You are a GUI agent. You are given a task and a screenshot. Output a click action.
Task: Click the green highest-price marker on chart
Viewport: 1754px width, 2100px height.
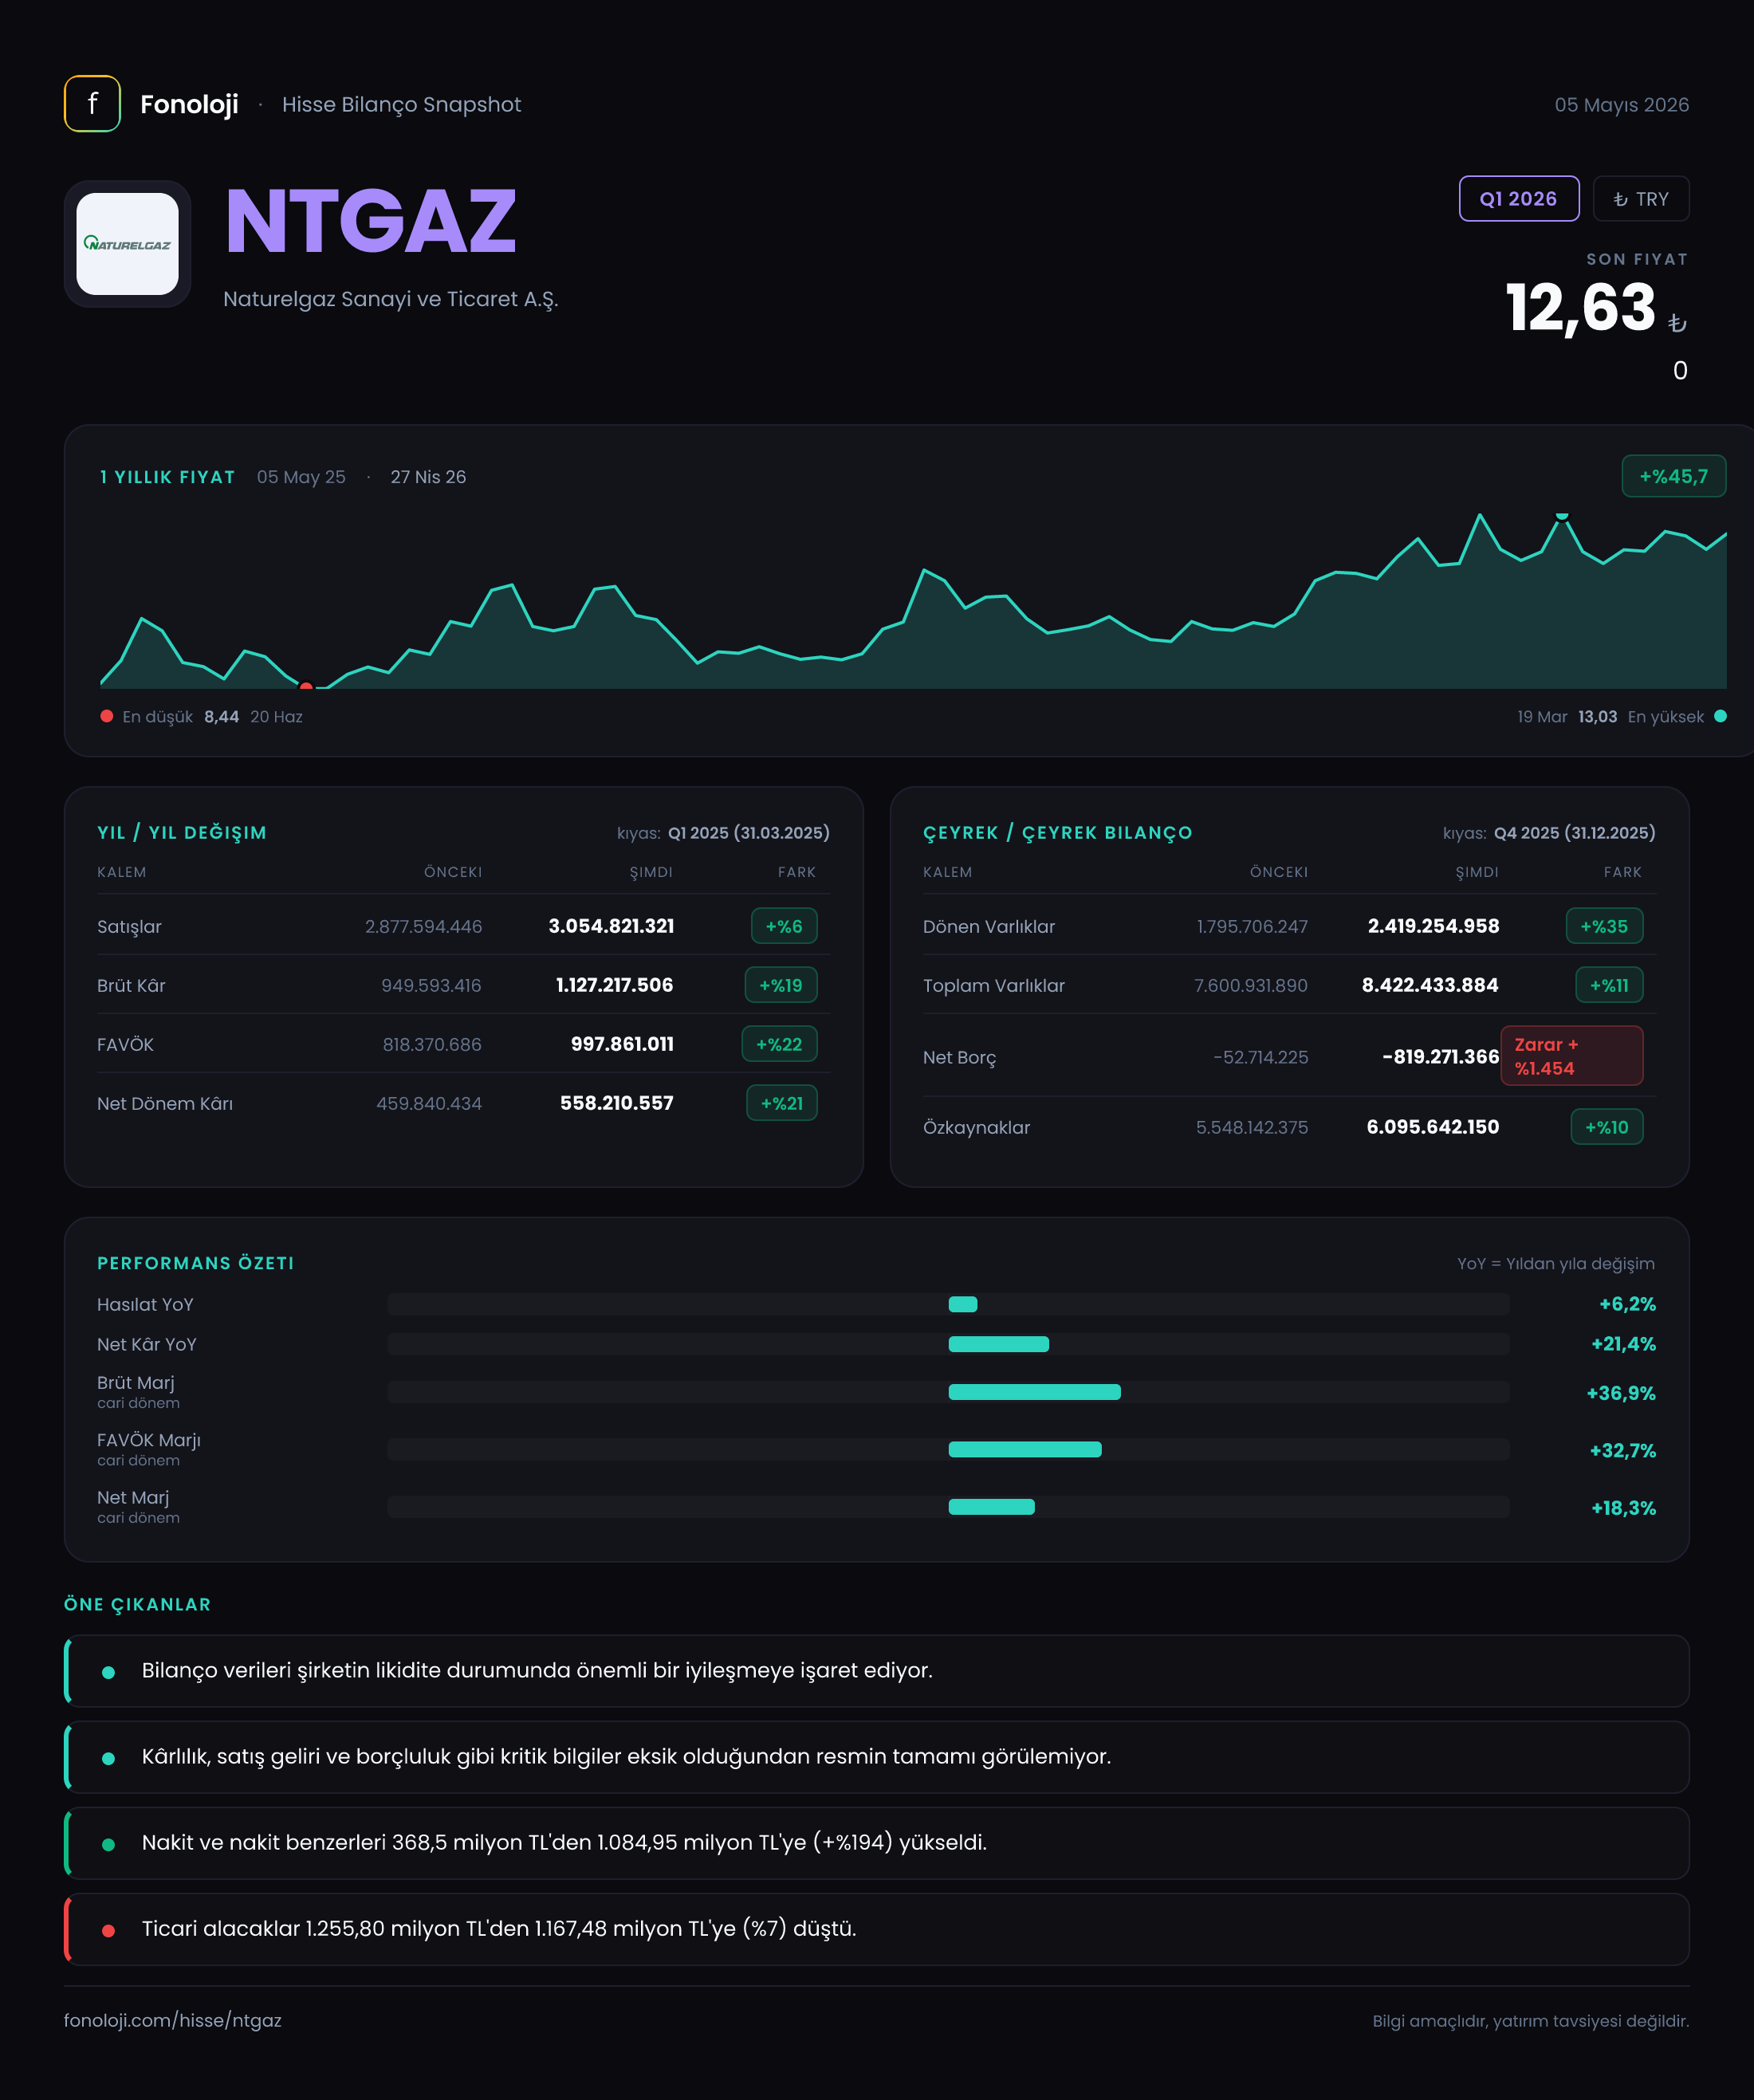point(1561,517)
